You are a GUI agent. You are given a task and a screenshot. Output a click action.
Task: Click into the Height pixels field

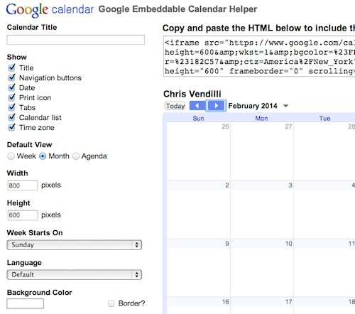click(23, 215)
